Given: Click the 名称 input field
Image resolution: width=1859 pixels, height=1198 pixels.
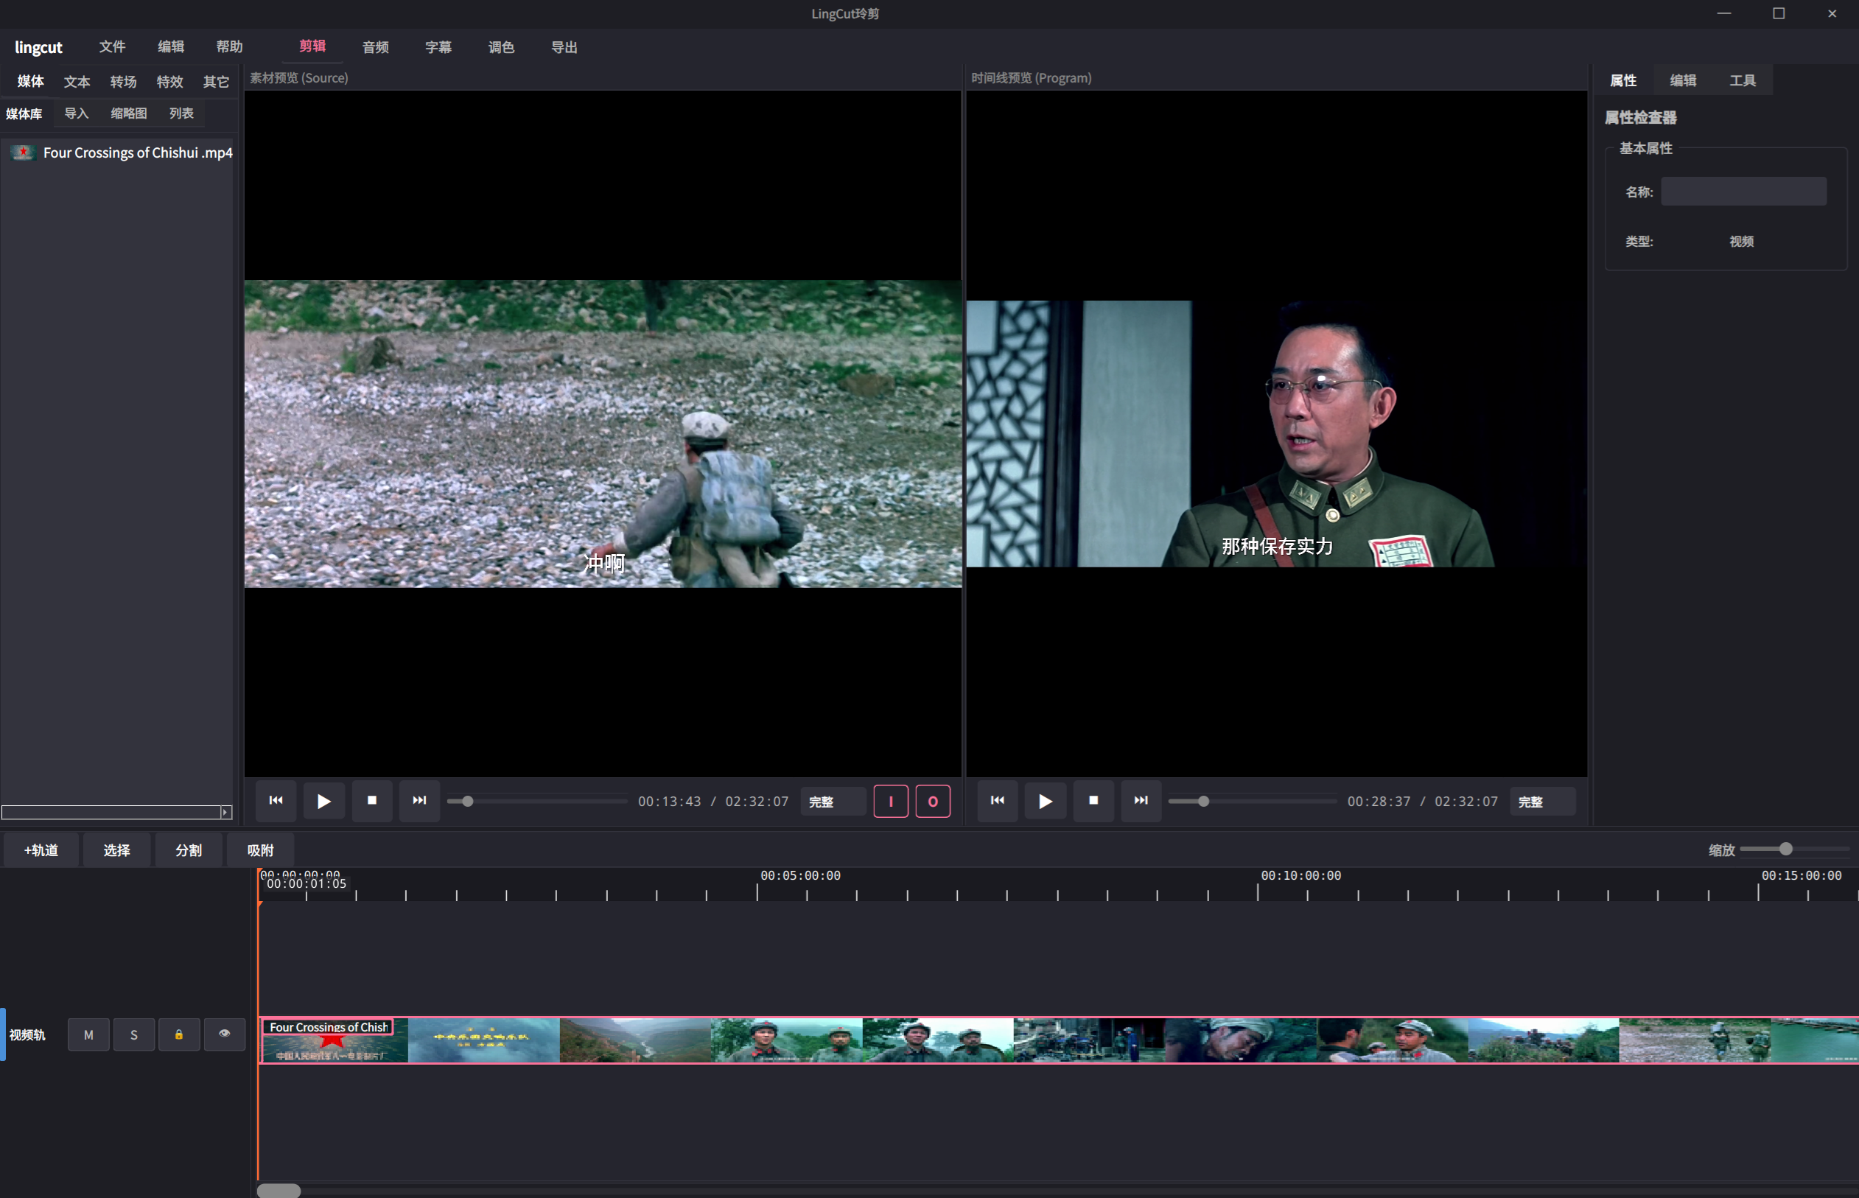Looking at the screenshot, I should (1744, 192).
